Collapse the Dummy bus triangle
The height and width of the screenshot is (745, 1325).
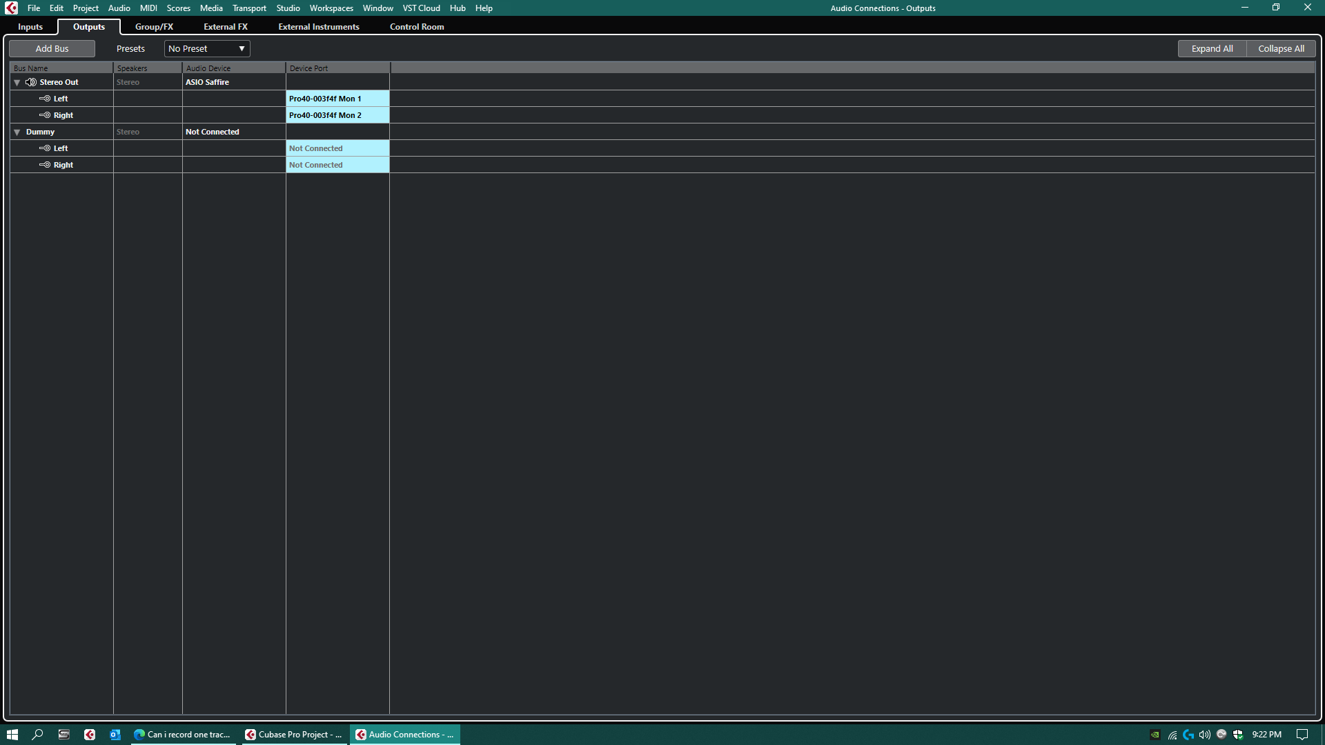click(17, 132)
